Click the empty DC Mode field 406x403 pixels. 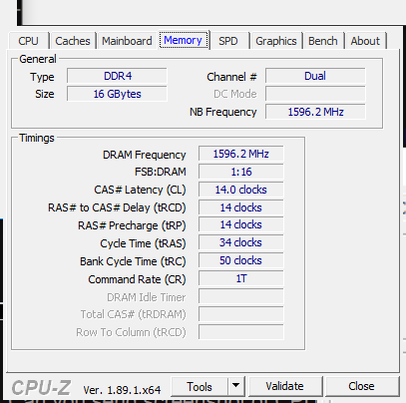click(315, 94)
